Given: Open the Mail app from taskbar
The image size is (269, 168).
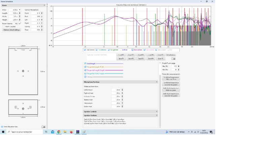Looking at the screenshot, I should click(x=53, y=132).
